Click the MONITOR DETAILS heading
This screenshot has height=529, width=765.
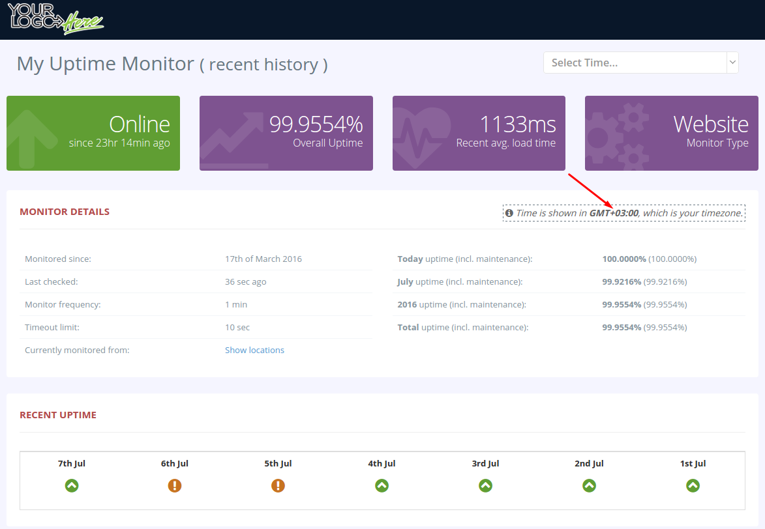[x=65, y=212]
